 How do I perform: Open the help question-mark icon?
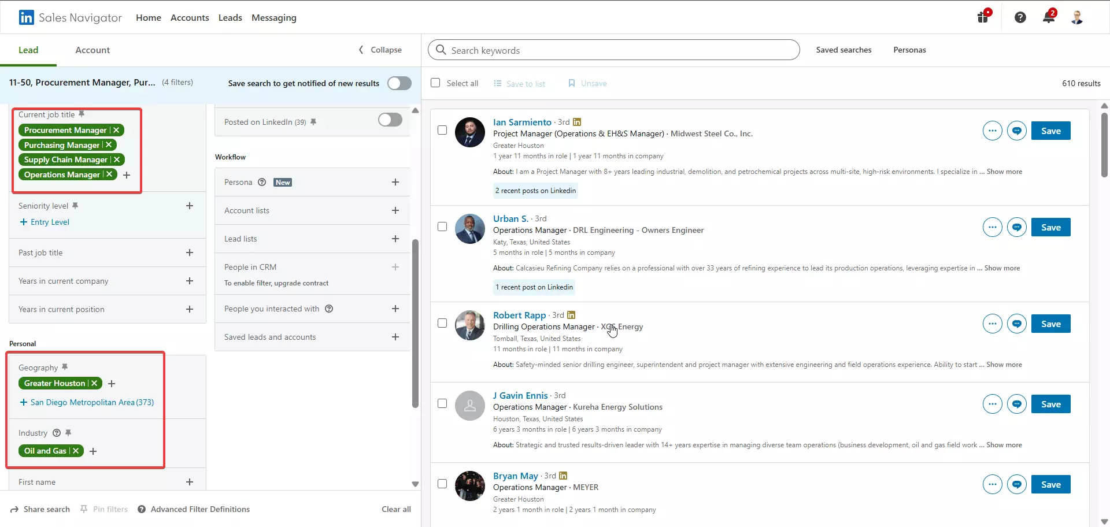pyautogui.click(x=1020, y=17)
